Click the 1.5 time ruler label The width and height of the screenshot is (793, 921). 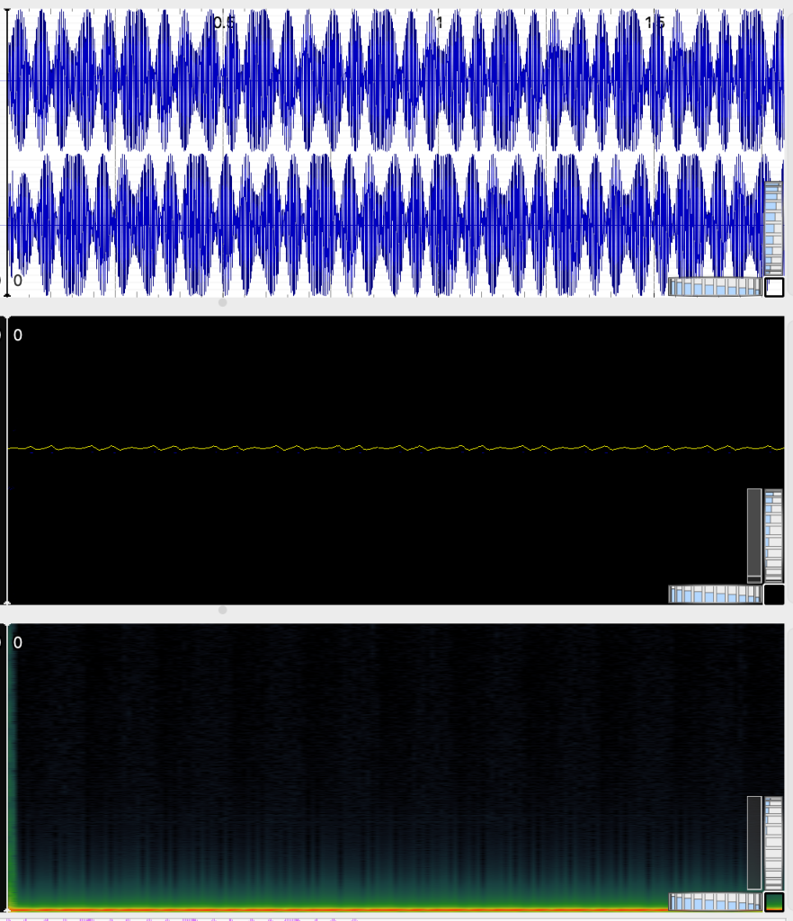tap(655, 22)
